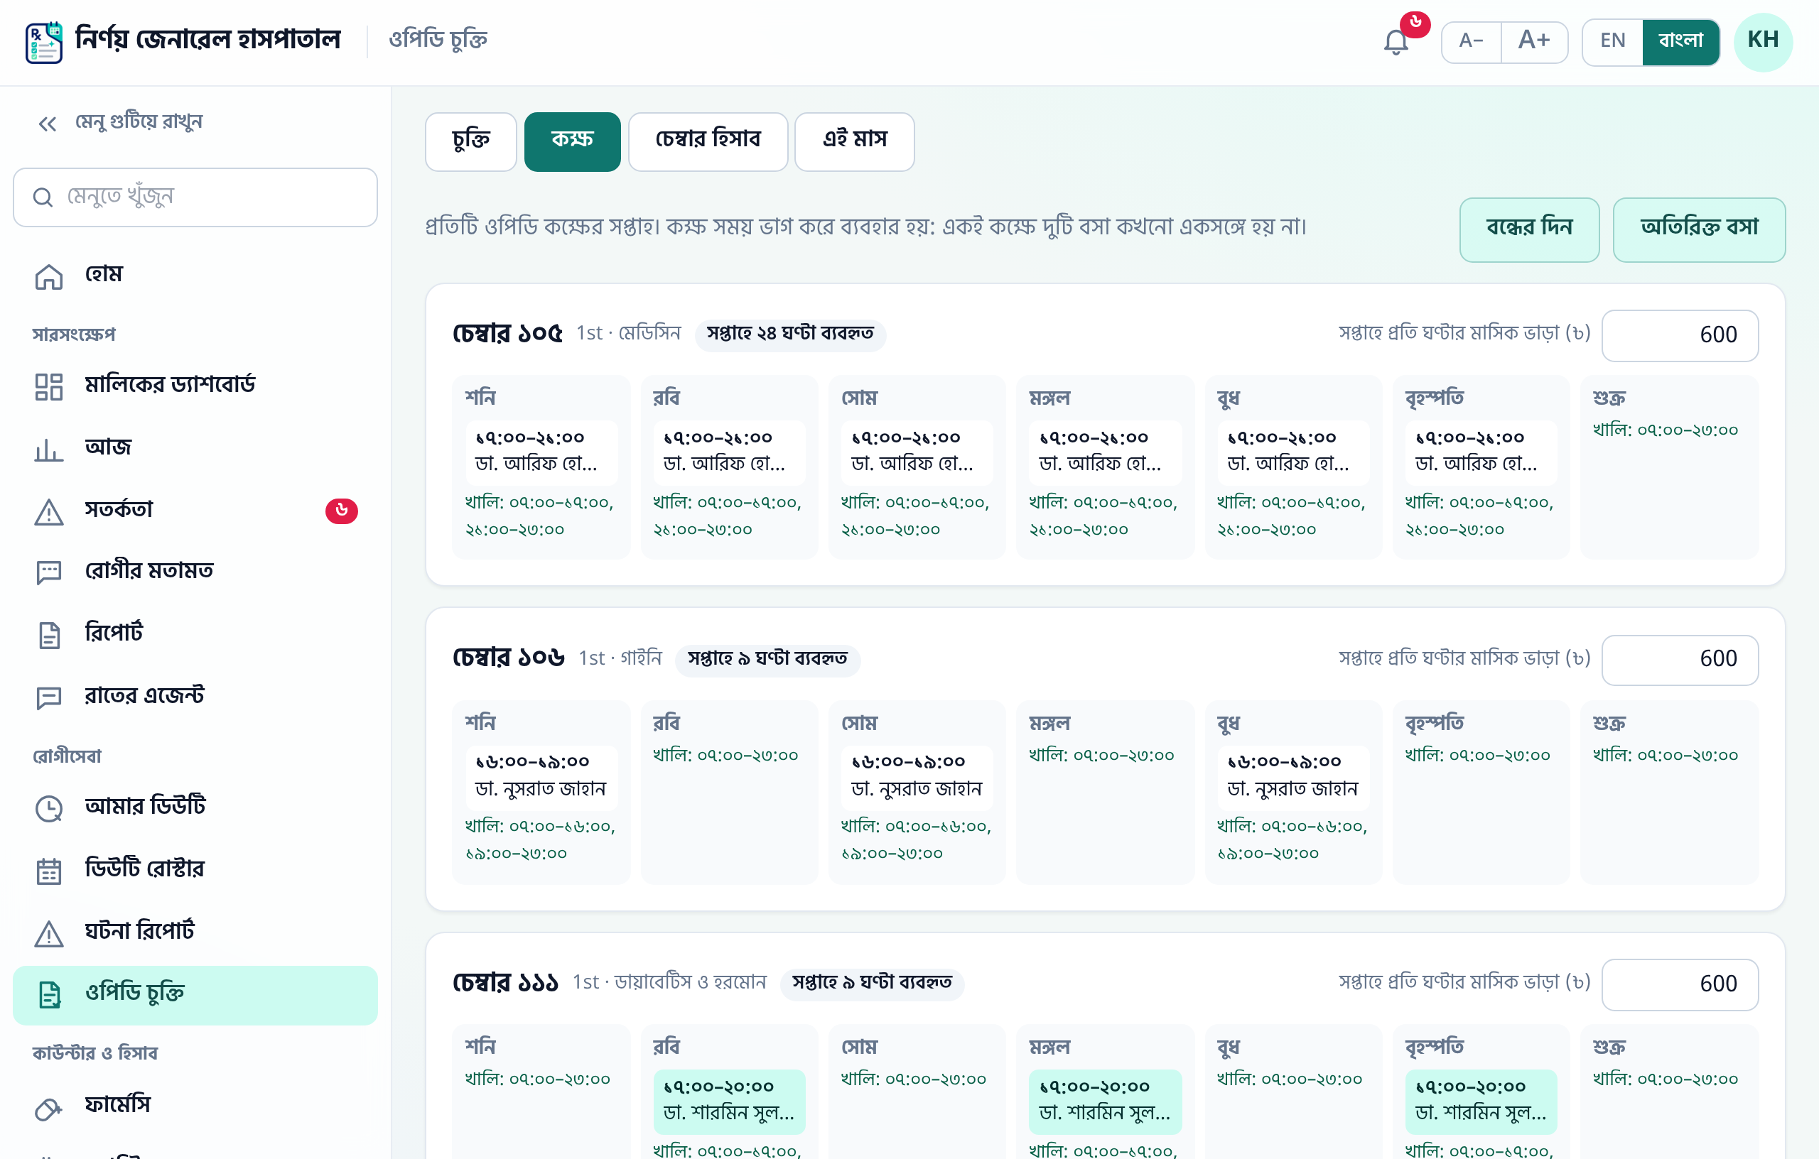Open রিপোর্ট in the sidebar

click(195, 633)
